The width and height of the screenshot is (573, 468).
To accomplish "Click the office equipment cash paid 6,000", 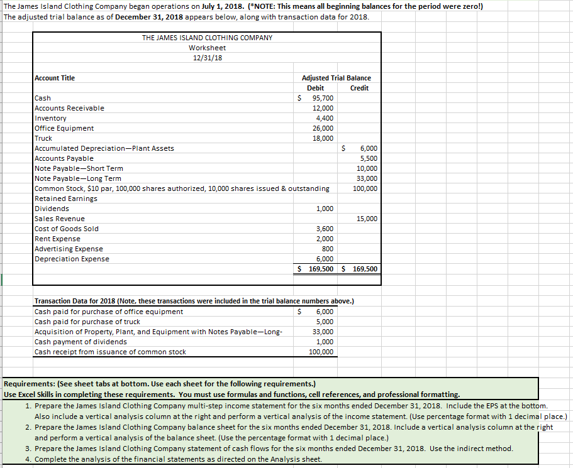I will click(325, 312).
